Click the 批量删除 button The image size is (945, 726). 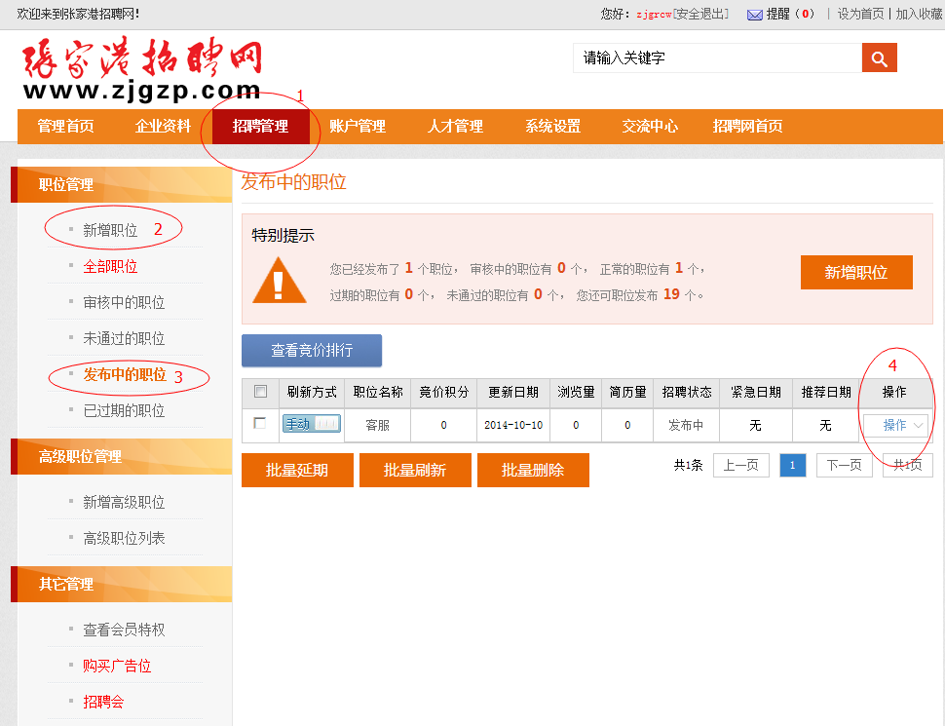click(533, 470)
